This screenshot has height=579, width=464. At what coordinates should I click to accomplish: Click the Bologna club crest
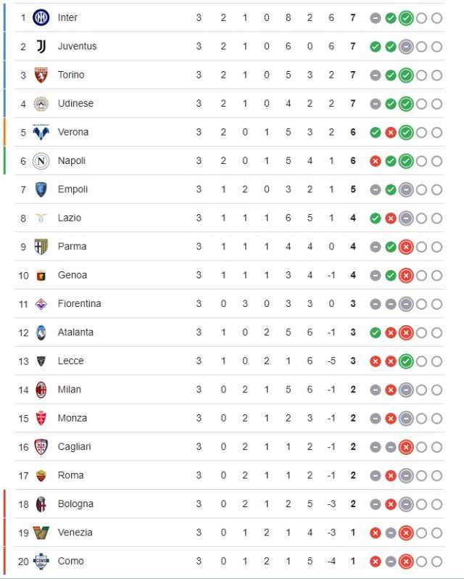coord(41,504)
